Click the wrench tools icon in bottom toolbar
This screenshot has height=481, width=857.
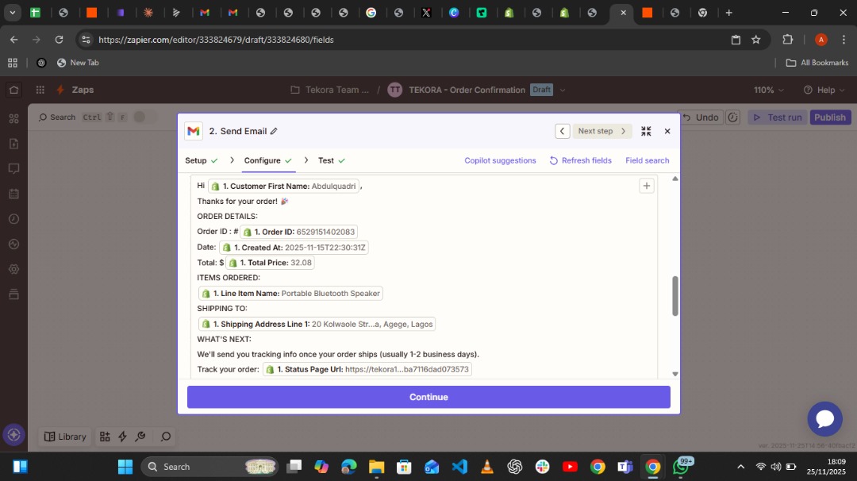pyautogui.click(x=140, y=437)
